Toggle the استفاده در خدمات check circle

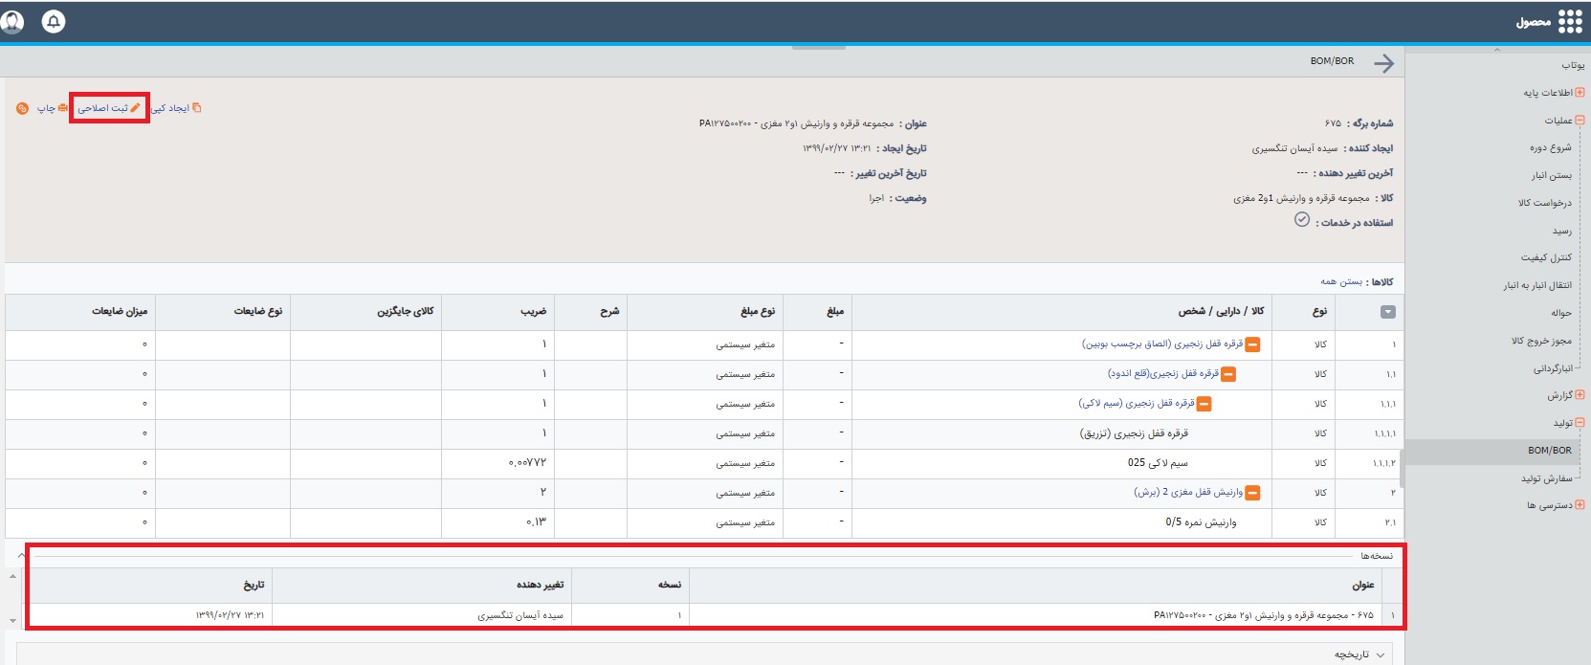pos(1302,219)
